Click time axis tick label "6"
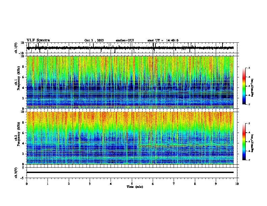The width and height of the screenshot is (267, 206). tap(153, 184)
